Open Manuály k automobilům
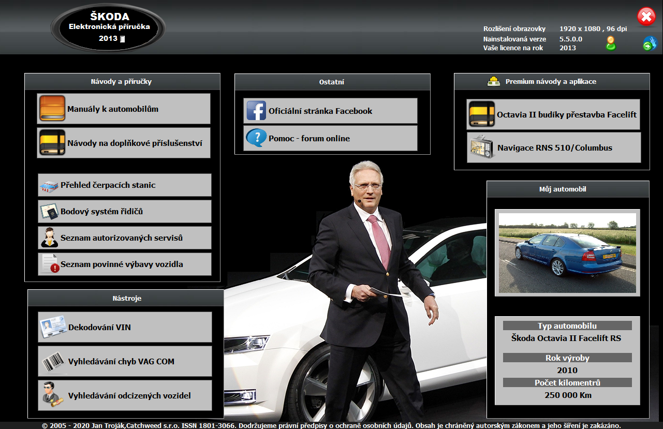The width and height of the screenshot is (663, 429). point(124,109)
